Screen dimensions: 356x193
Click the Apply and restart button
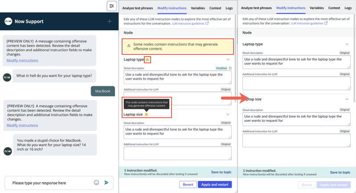[215, 185]
